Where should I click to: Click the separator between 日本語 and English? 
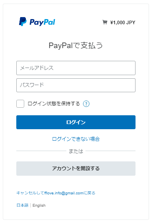[x=31, y=206]
